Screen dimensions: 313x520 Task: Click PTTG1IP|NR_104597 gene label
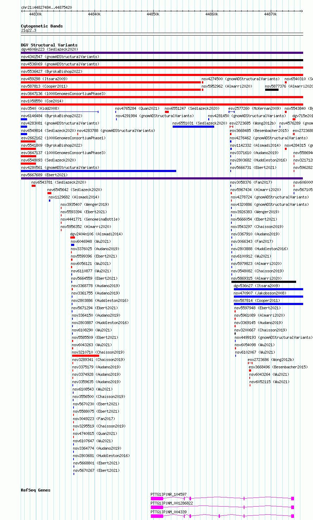click(x=168, y=495)
